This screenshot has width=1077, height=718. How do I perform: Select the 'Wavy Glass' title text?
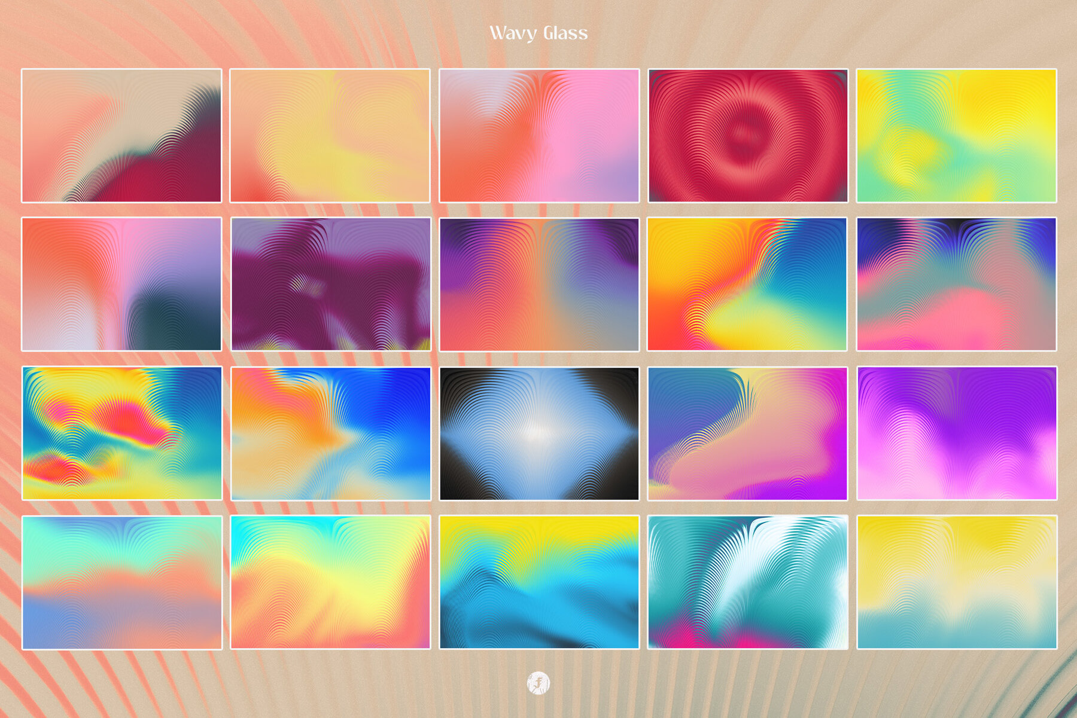coord(538,34)
